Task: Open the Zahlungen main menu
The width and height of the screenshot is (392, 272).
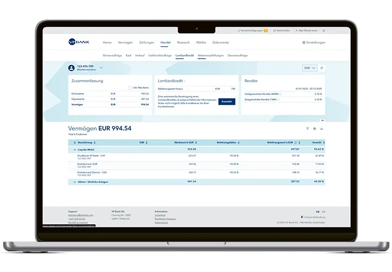Action: (x=146, y=42)
